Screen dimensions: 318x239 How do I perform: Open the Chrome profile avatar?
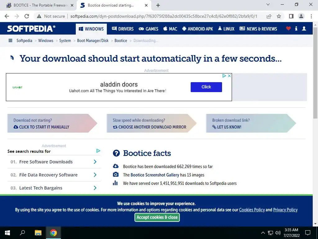click(x=301, y=16)
